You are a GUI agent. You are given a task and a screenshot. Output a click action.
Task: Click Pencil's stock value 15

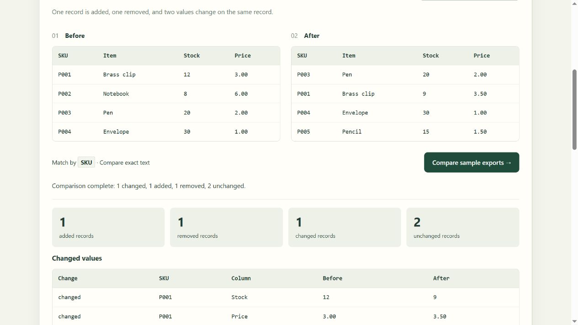tap(426, 131)
